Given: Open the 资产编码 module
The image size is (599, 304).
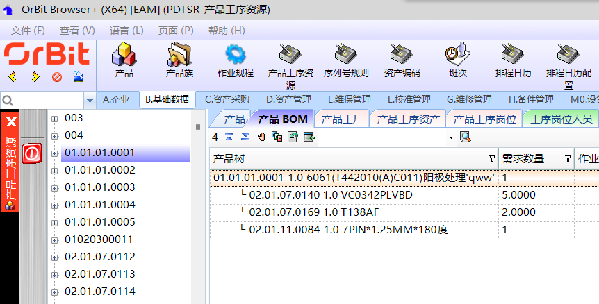Looking at the screenshot, I should pyautogui.click(x=402, y=60).
